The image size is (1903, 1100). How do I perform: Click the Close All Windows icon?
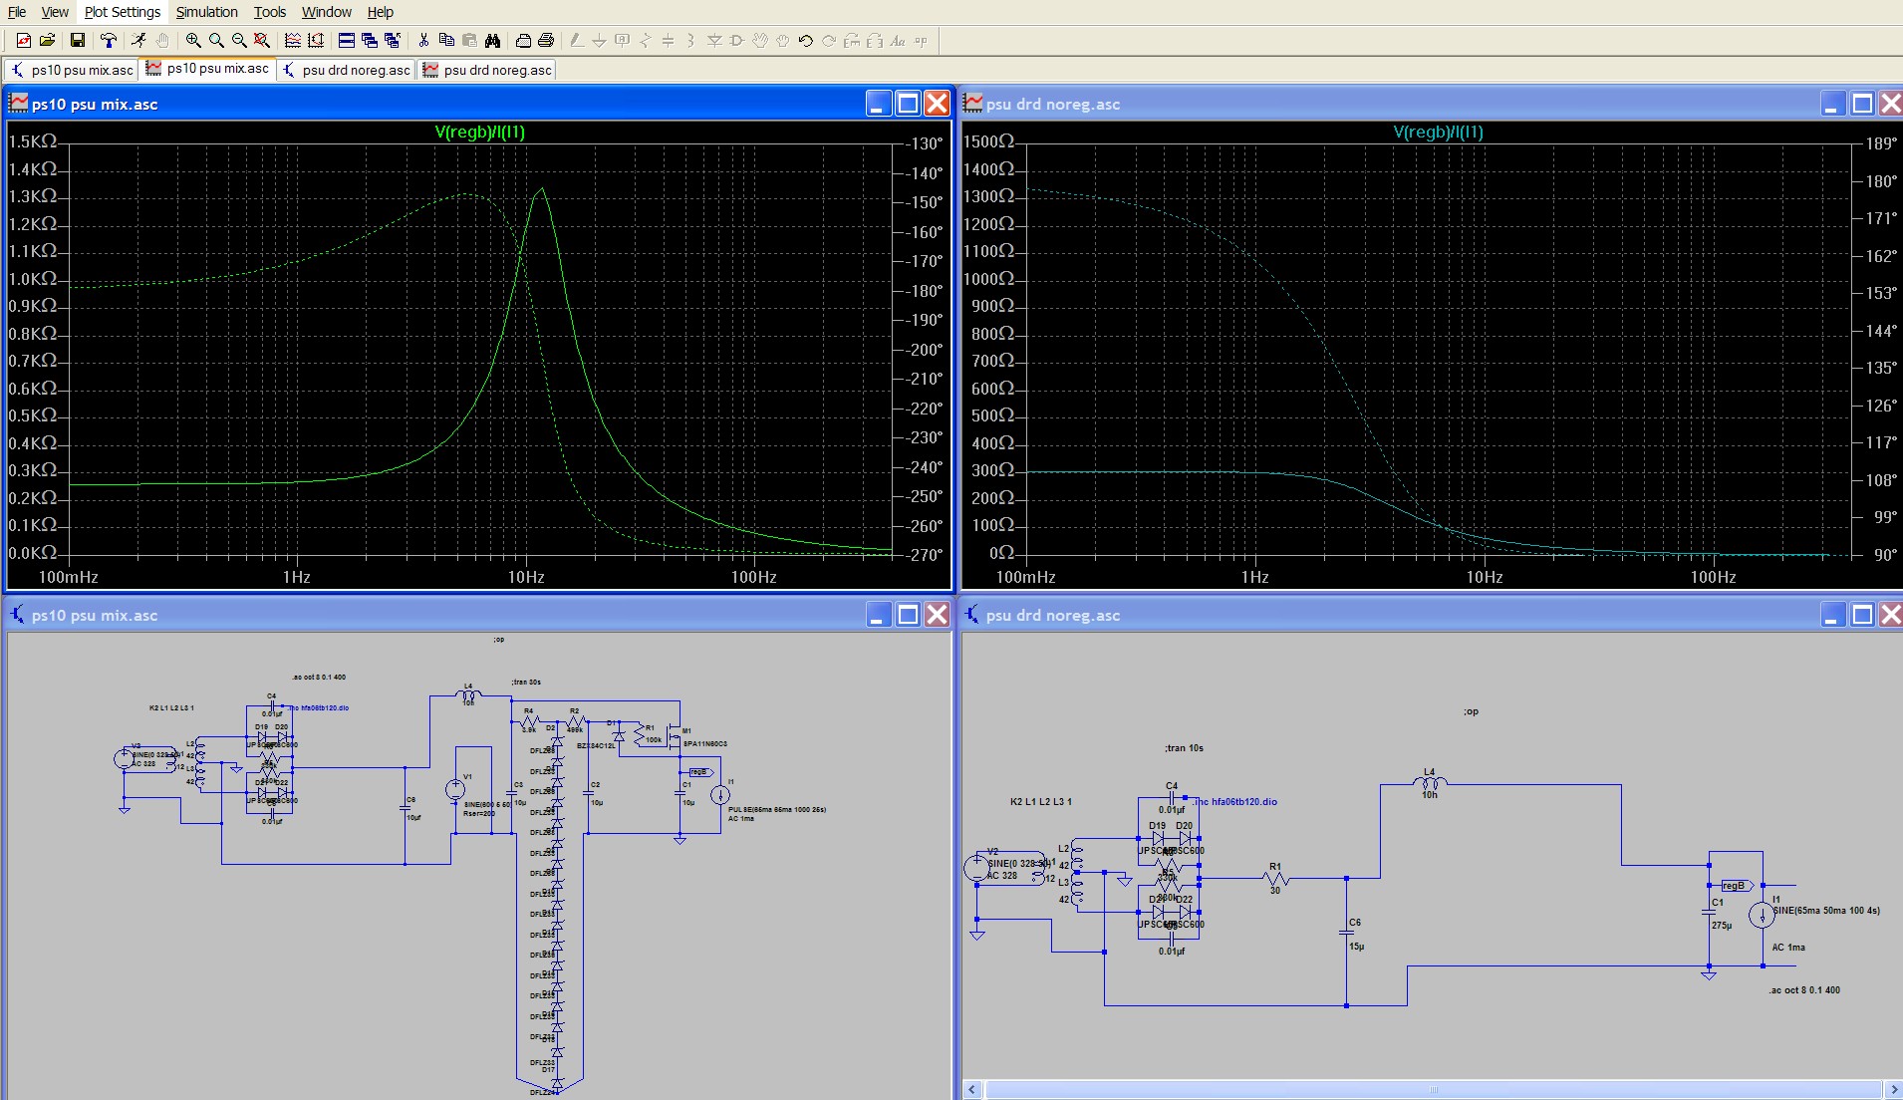point(393,41)
